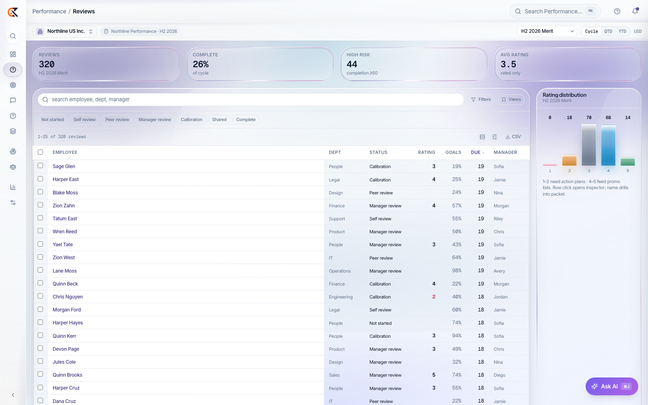648x405 pixels.
Task: Open the radar icon in sidebar
Action: [13, 151]
